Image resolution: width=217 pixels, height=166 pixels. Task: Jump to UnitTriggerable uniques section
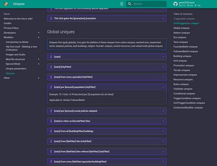coord(186,23)
